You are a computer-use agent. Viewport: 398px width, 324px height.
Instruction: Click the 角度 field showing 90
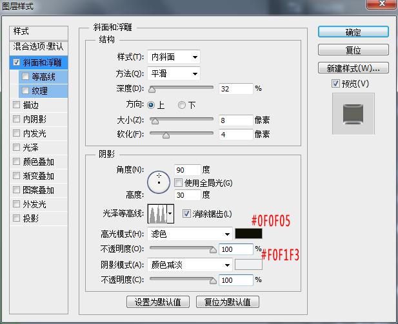187,169
